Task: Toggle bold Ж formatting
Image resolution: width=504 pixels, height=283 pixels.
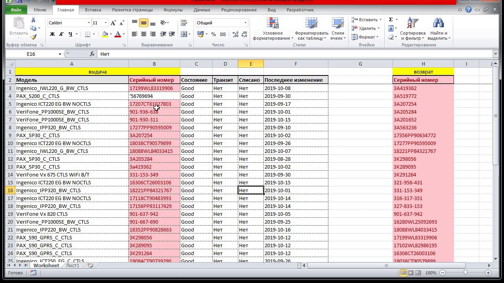Action: pyautogui.click(x=52, y=34)
